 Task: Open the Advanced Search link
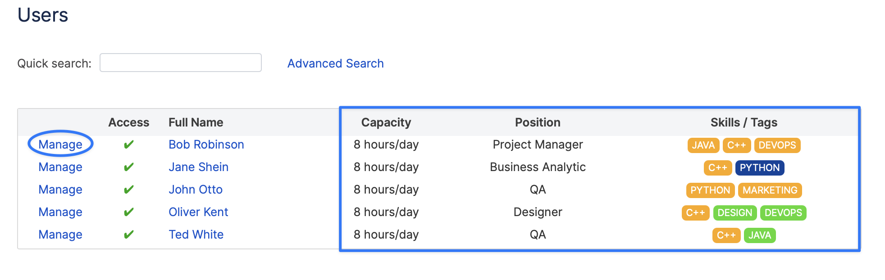pyautogui.click(x=335, y=63)
